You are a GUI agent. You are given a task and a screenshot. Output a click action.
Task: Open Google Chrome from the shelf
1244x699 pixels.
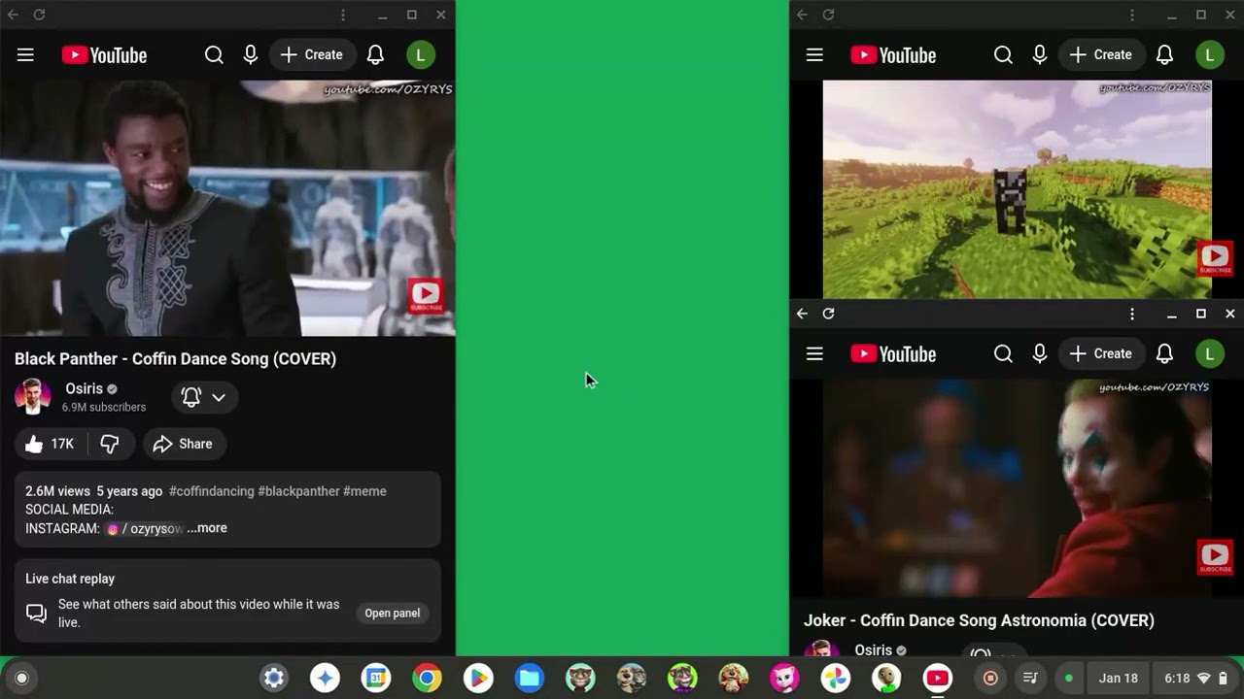pyautogui.click(x=427, y=678)
